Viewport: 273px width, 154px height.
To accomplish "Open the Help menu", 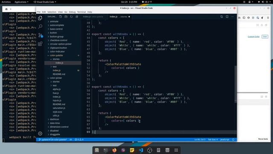I will tap(90, 12).
